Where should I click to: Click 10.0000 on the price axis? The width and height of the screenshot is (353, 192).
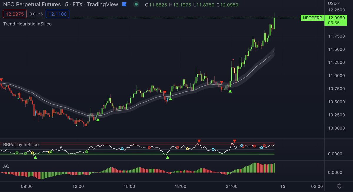click(337, 128)
